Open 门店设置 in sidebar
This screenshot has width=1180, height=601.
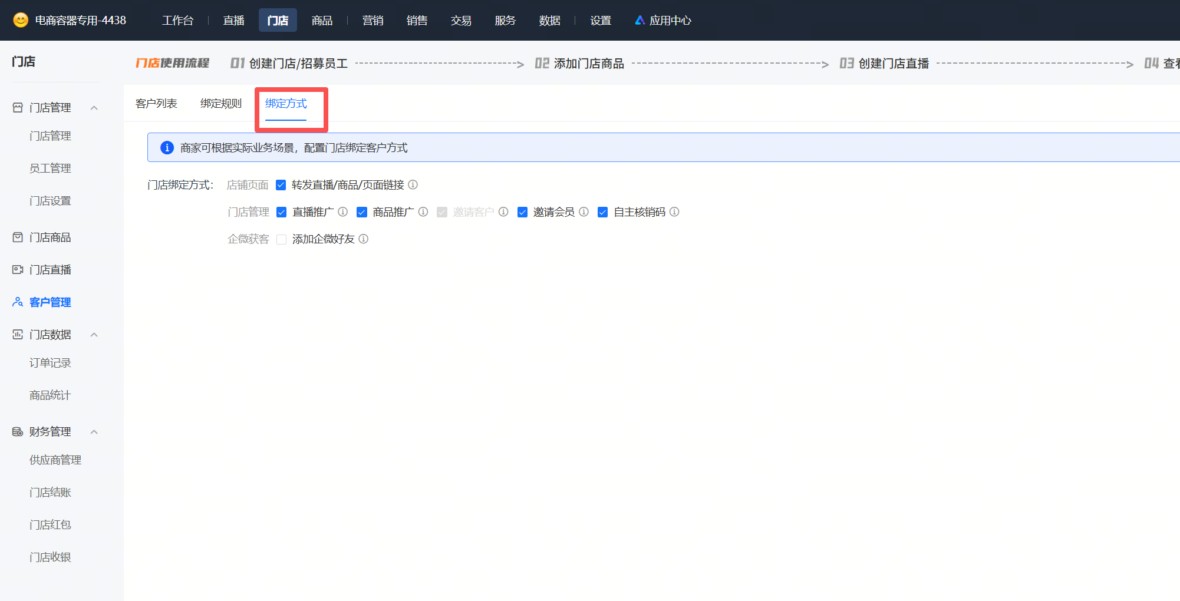50,201
